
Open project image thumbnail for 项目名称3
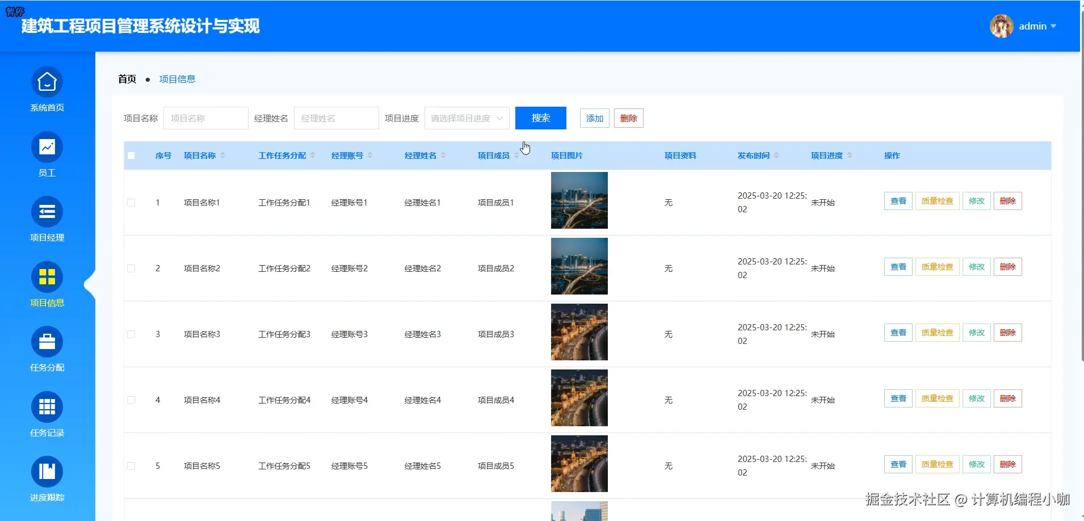click(x=579, y=332)
